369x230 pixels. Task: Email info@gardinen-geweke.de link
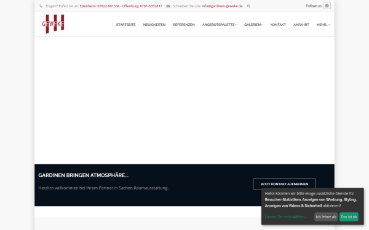222,6
